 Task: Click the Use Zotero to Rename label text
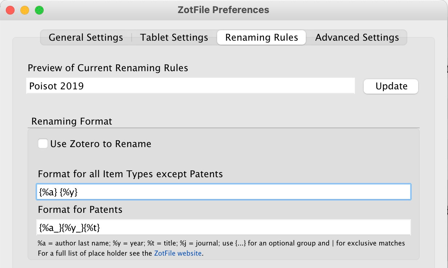[x=101, y=144]
